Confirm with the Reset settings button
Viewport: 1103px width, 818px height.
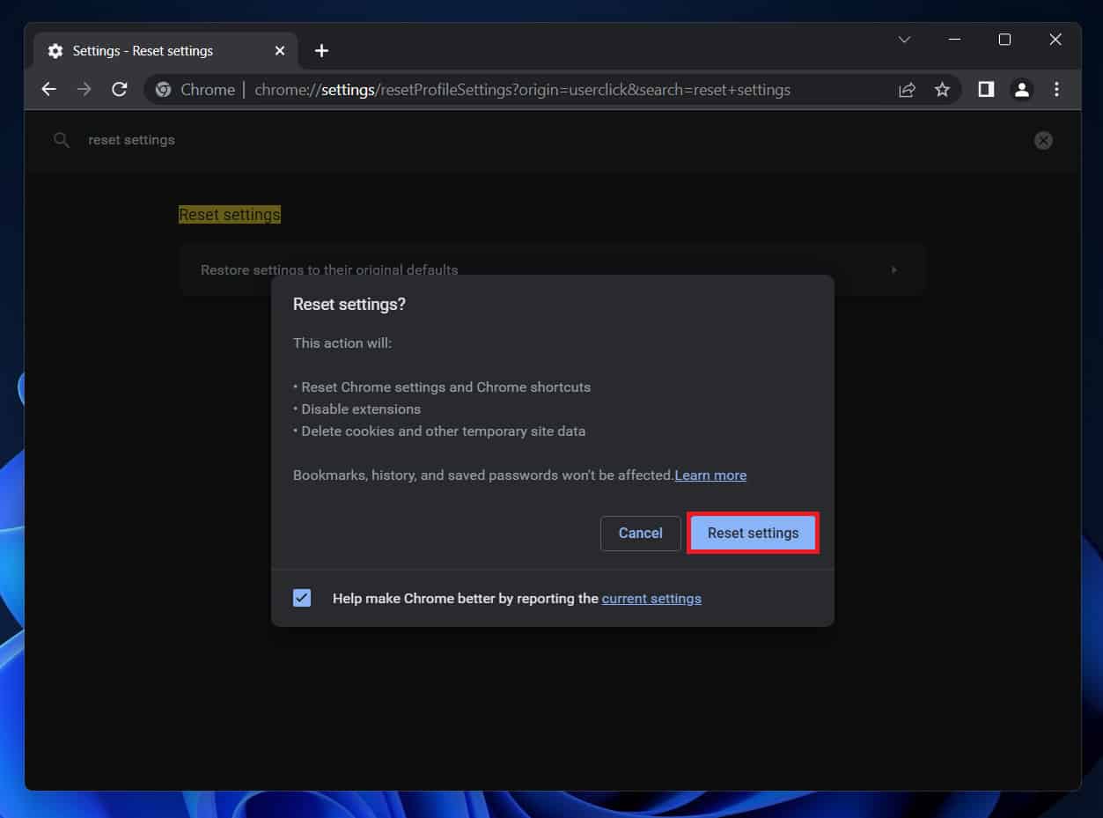click(753, 533)
